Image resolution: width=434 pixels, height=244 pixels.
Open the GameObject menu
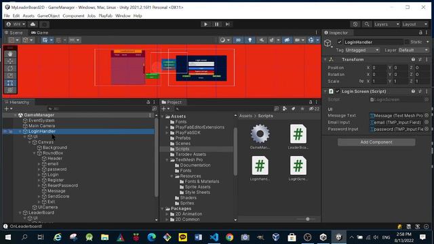(48, 16)
